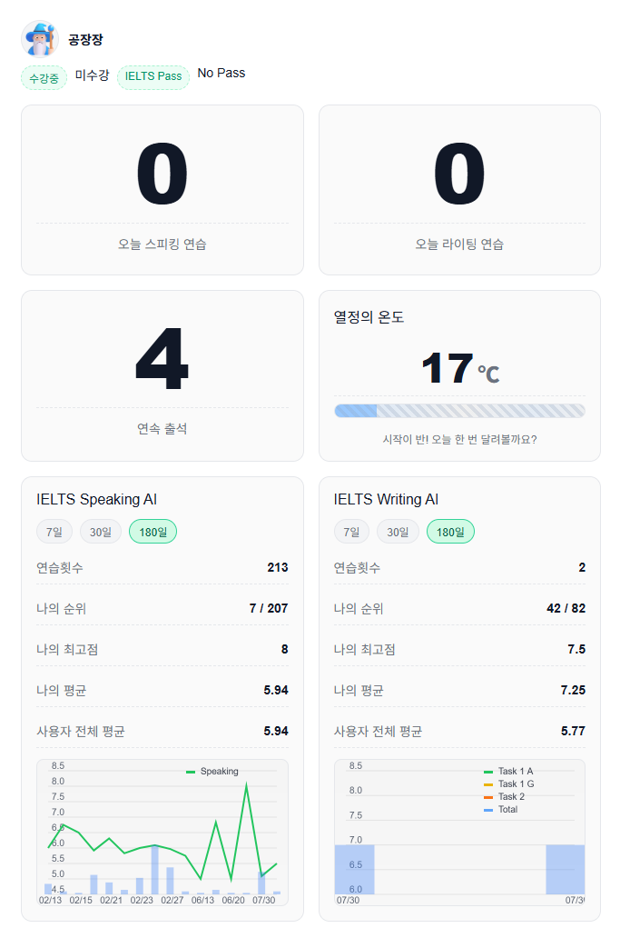Select 180일 period in Speaking AI
This screenshot has width=620, height=928.
[x=153, y=532]
